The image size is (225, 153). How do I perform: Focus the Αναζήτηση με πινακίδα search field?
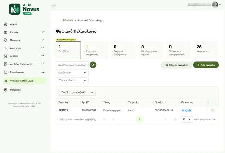click(72, 65)
